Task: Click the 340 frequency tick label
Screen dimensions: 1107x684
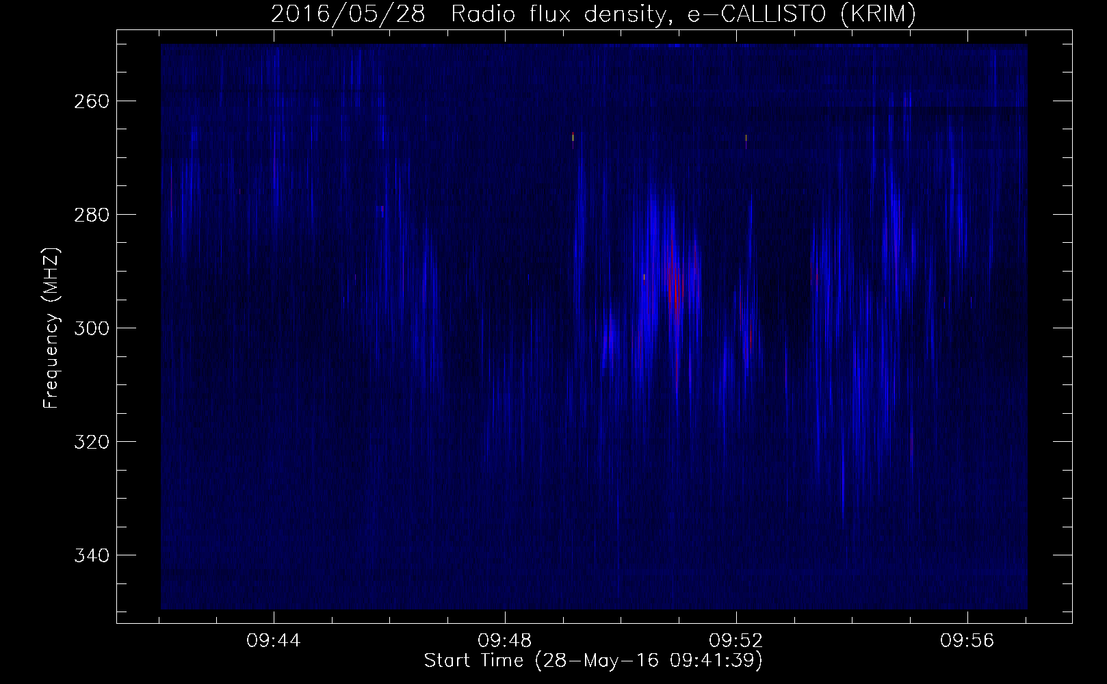Action: [x=90, y=555]
